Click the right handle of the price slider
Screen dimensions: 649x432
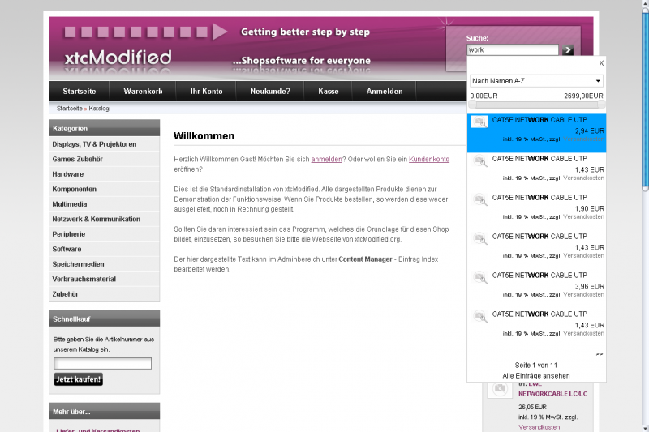pos(601,105)
